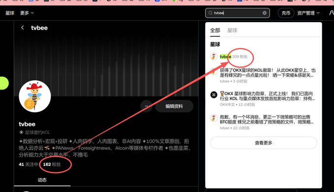Switch to the 星球 search tab

point(232,31)
